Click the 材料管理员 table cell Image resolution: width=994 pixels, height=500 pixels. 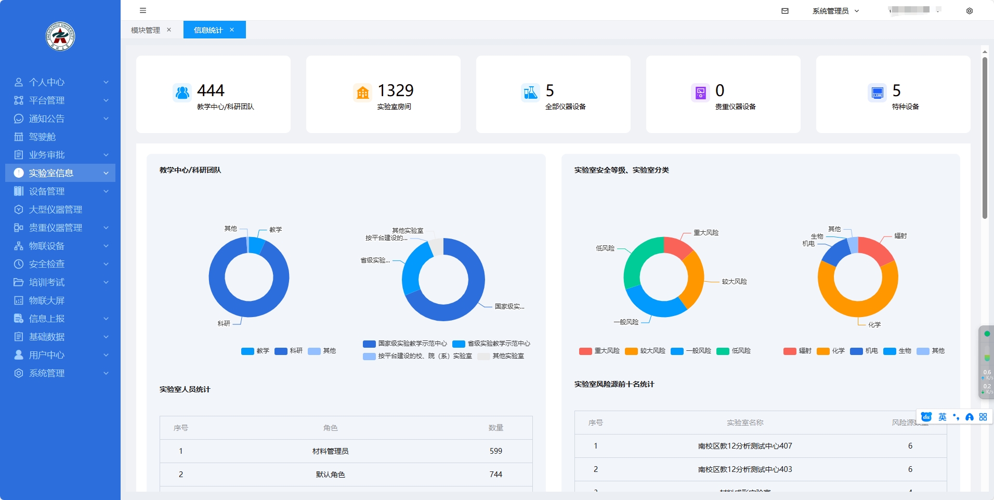coord(331,451)
